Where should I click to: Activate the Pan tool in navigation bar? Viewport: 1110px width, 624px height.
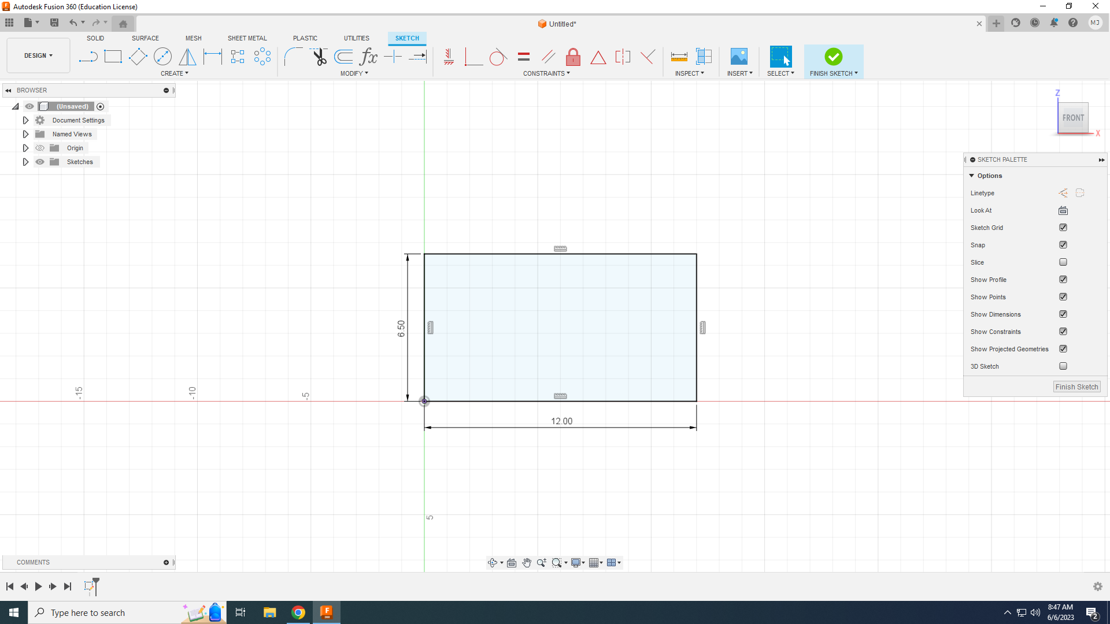click(527, 562)
